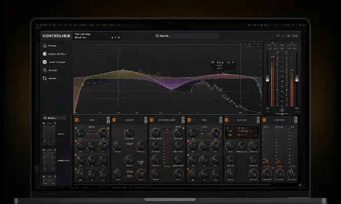Click the next preset arrow
Screen dimensions: 341x204
click(x=119, y=37)
